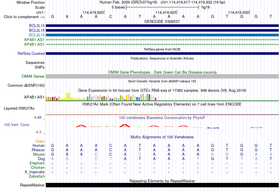
Task: Click the orange Gaps label
Action: coord(40,141)
